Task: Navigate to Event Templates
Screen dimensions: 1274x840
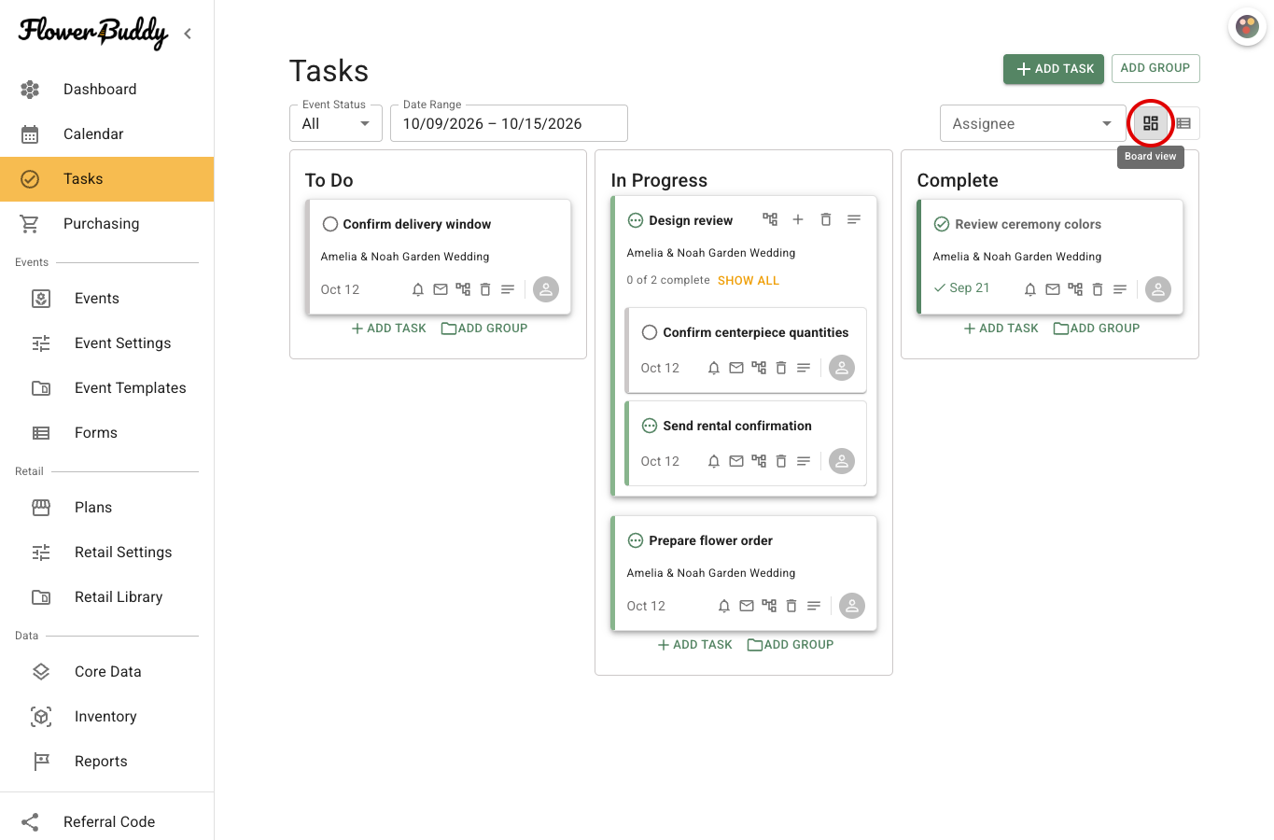Action: click(x=106, y=388)
